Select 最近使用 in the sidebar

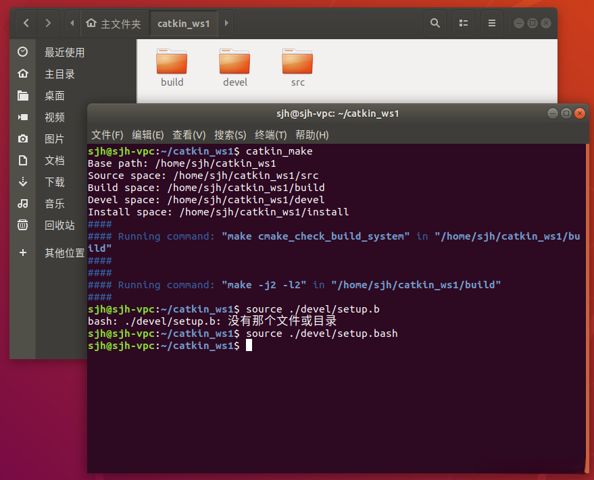(x=64, y=52)
